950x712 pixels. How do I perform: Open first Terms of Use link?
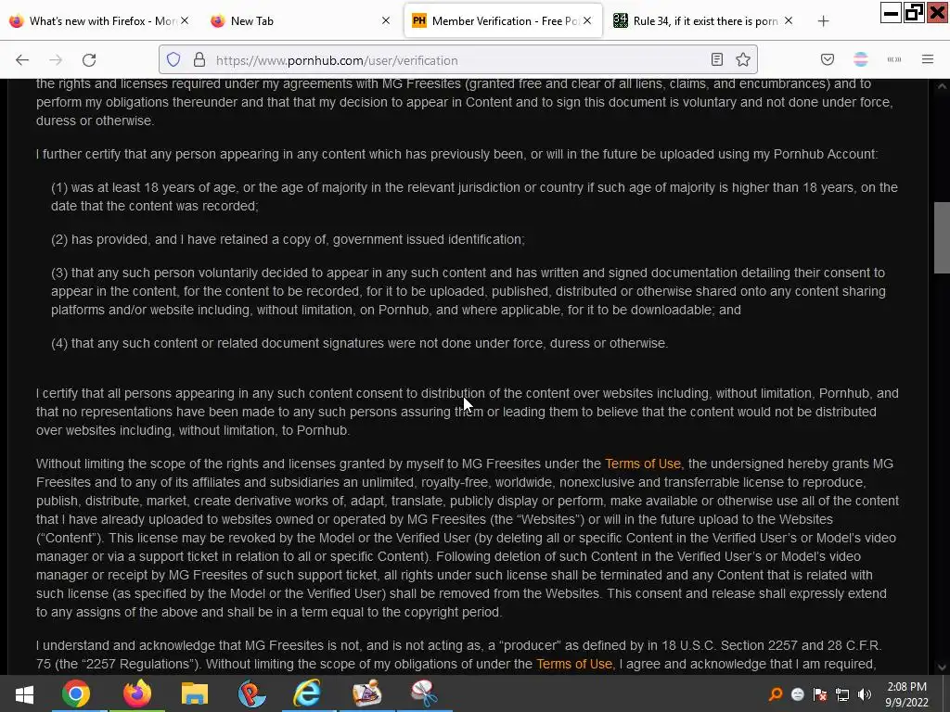point(643,464)
